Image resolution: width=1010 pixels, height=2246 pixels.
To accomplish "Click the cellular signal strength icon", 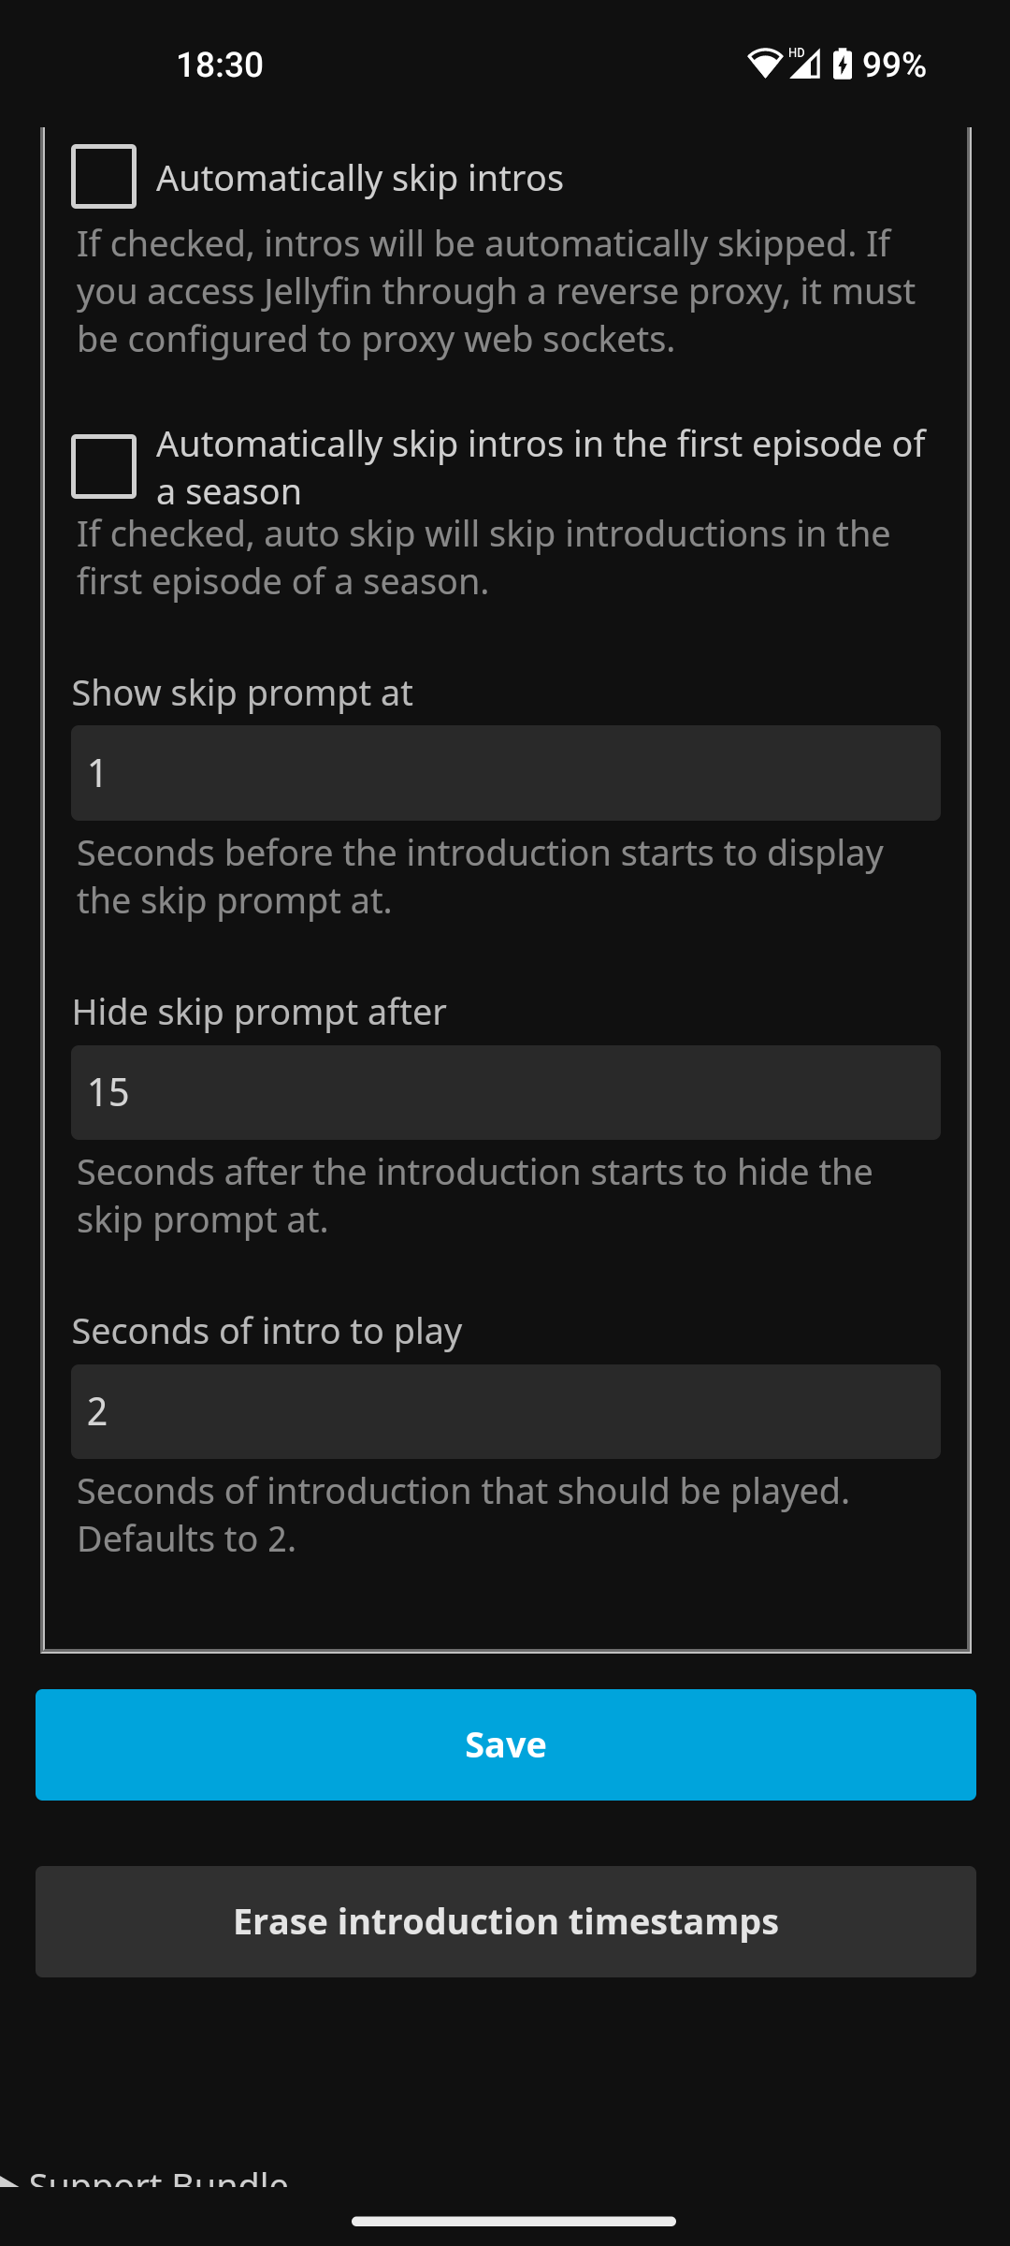I will coord(806,64).
